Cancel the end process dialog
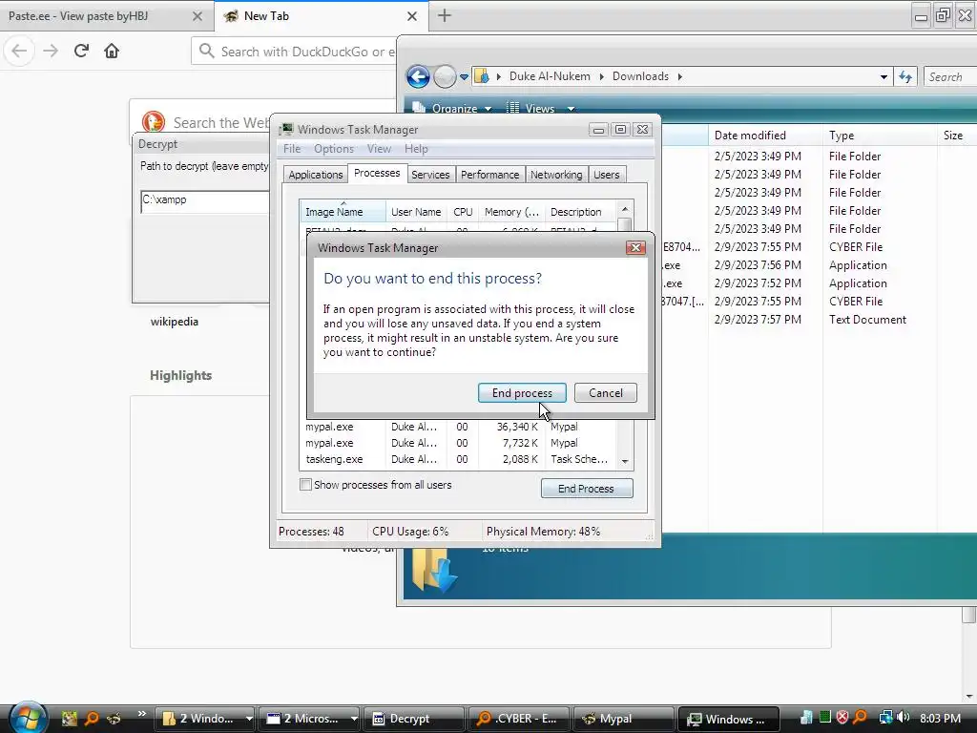The width and height of the screenshot is (977, 733). 606,392
